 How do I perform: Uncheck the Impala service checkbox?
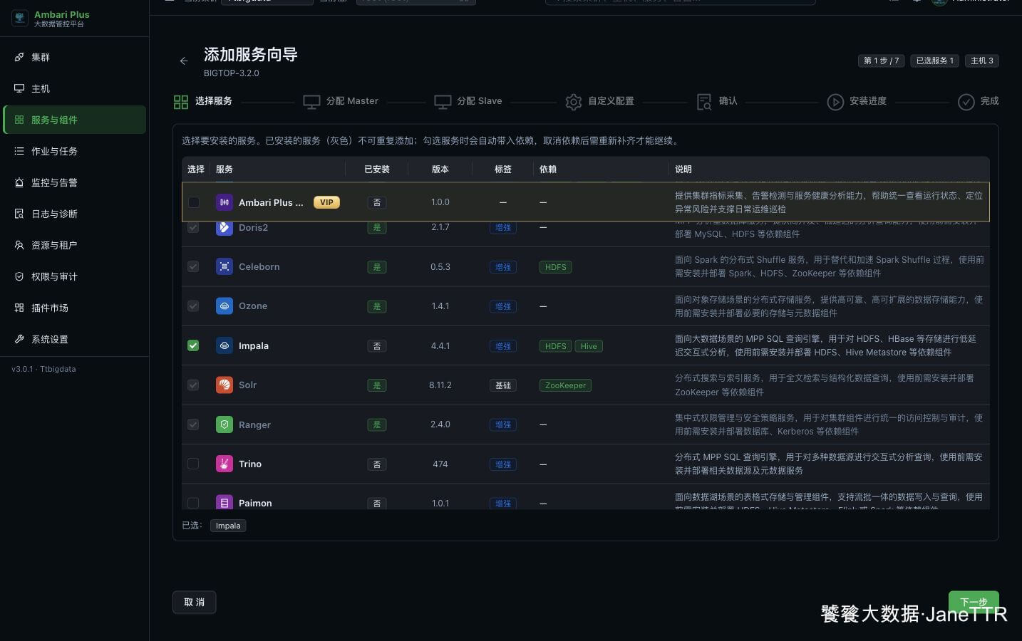click(x=193, y=345)
